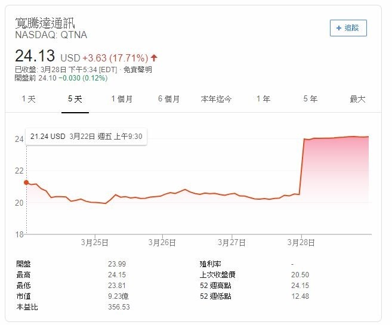
Task: Click the red data point marker on chart
Action: [26, 182]
